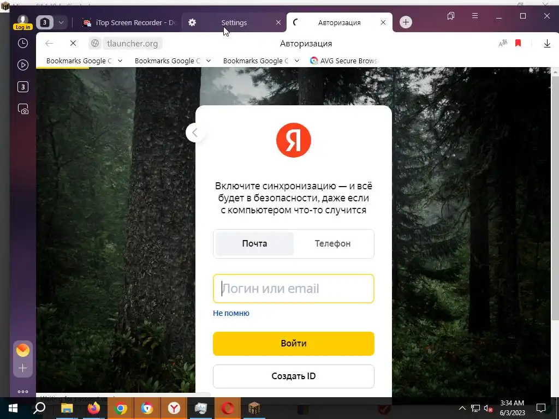
Task: Switch to the Settings tab
Action: (x=234, y=22)
